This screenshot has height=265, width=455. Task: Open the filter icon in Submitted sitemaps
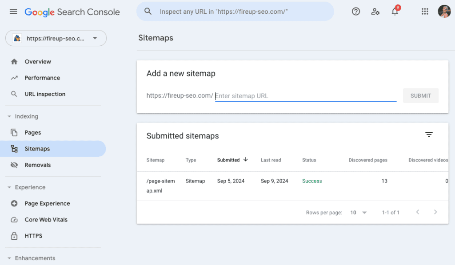(x=429, y=134)
